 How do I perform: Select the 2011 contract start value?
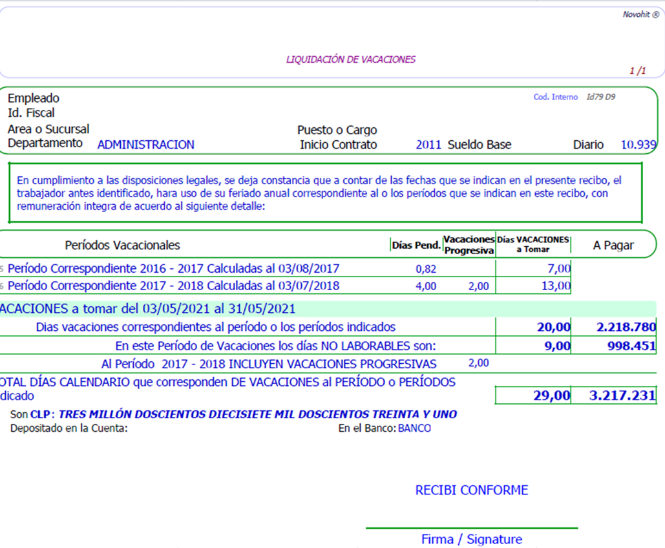point(428,145)
